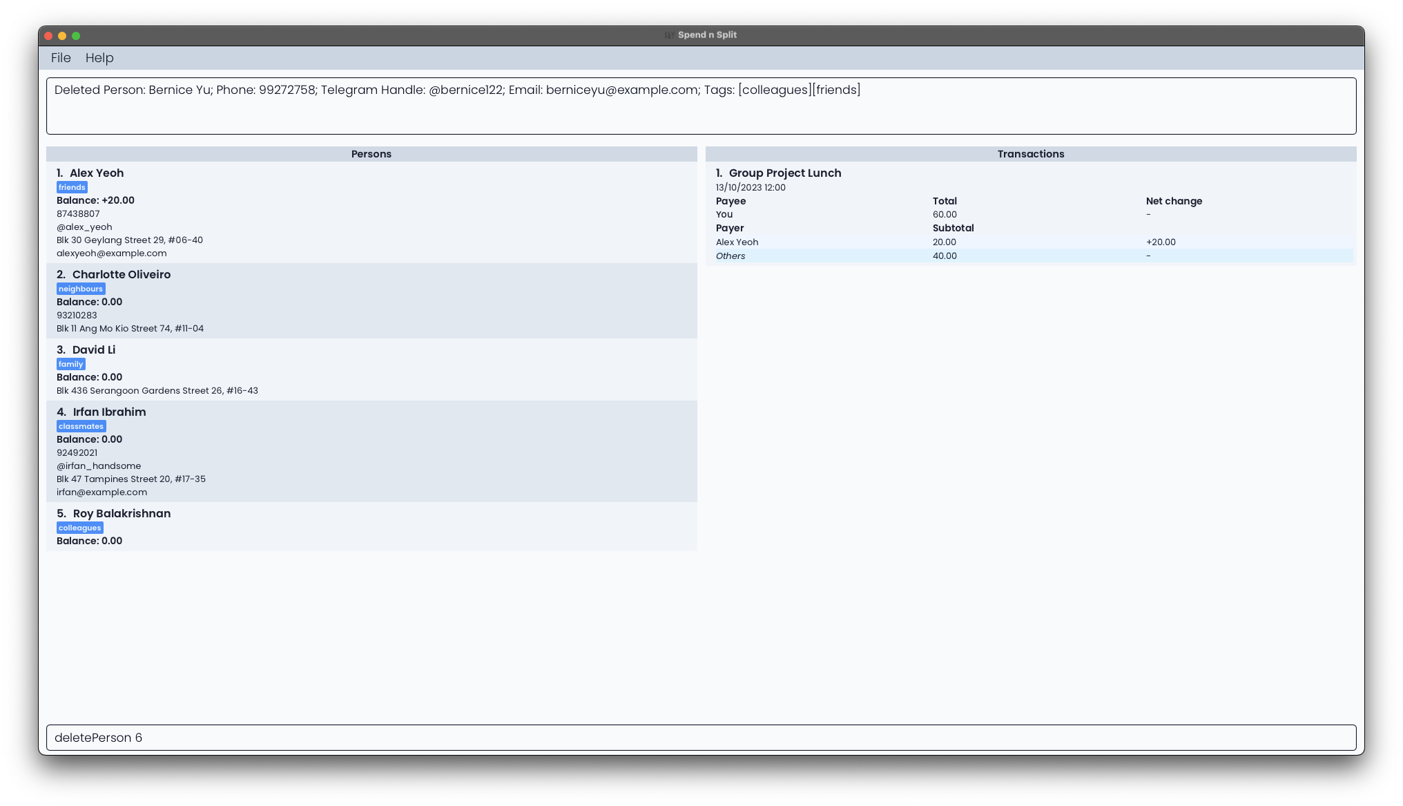Select person entry Alex Yeoh
The width and height of the screenshot is (1403, 806).
[x=371, y=212]
